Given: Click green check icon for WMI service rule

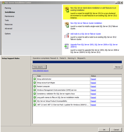Looking at the screenshot, I should (35, 90).
